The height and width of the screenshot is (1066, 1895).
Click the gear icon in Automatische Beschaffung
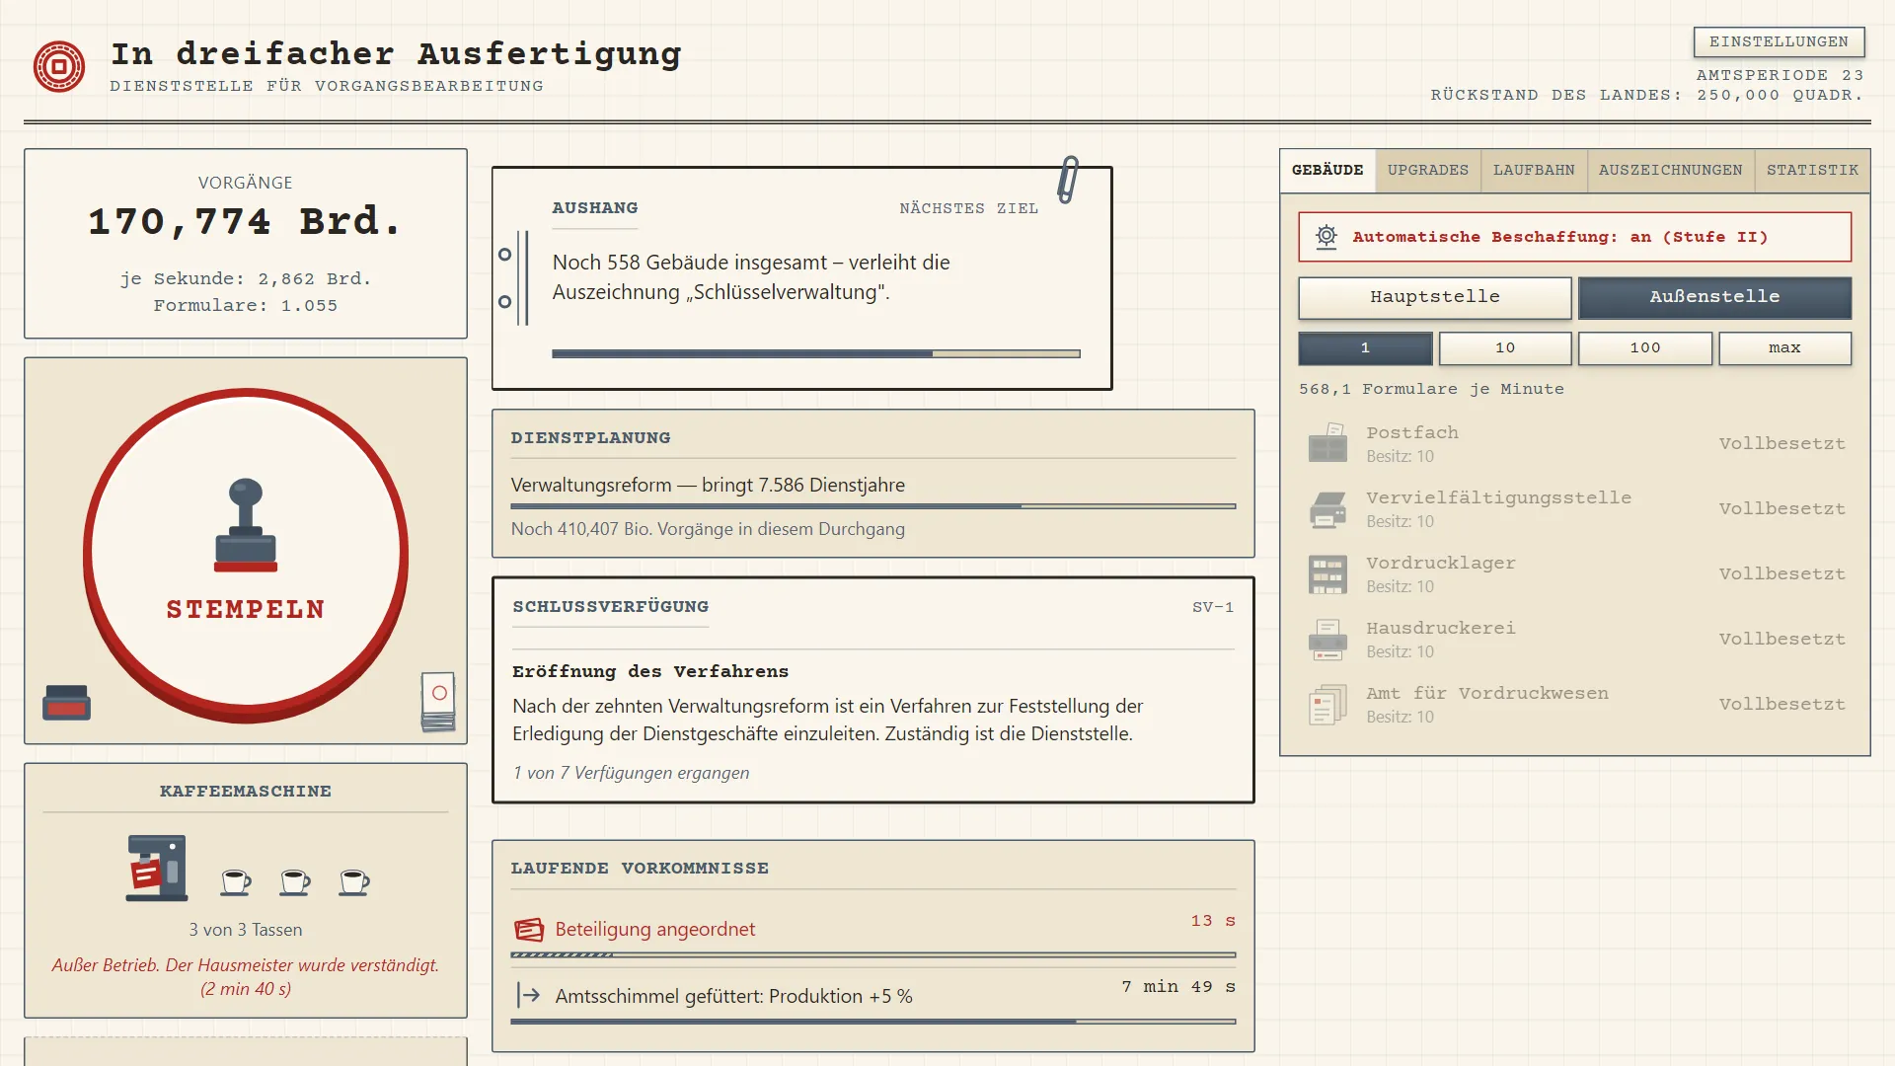pos(1326,237)
